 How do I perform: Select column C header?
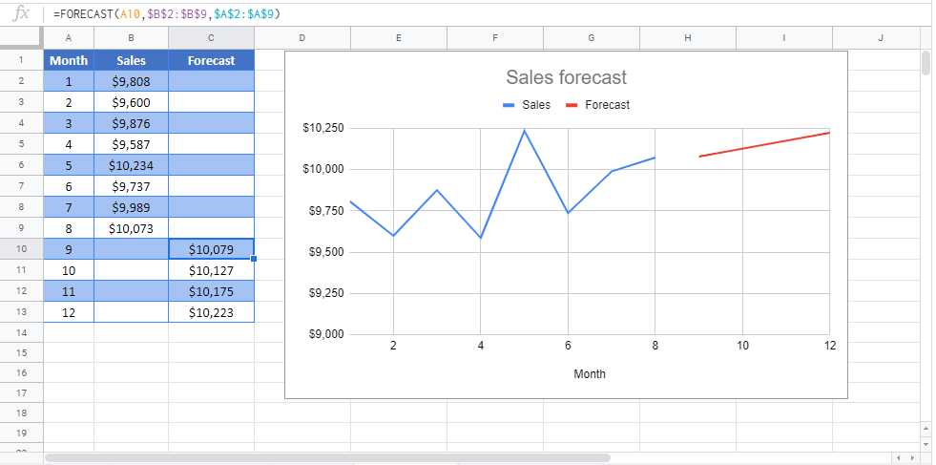(211, 37)
